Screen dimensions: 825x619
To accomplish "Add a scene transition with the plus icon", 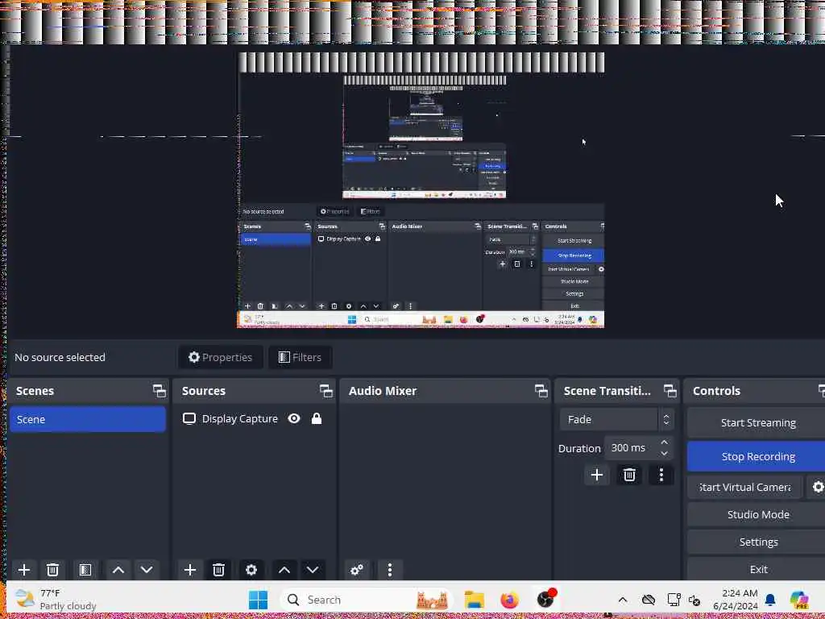I will click(597, 475).
